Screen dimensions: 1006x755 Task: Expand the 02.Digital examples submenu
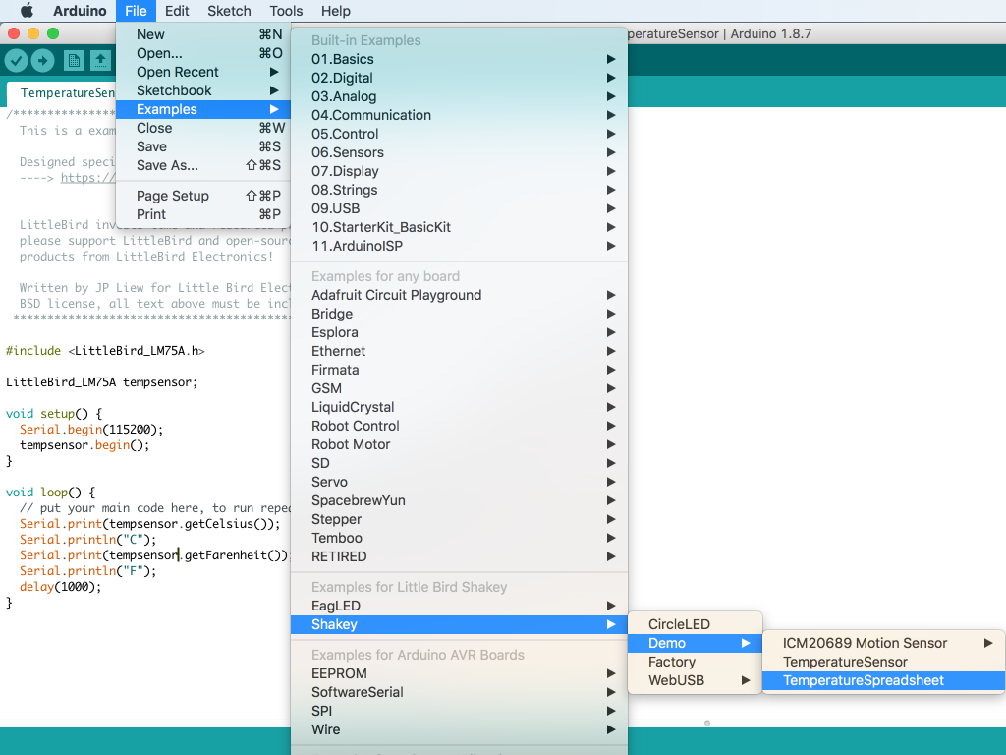click(x=460, y=78)
